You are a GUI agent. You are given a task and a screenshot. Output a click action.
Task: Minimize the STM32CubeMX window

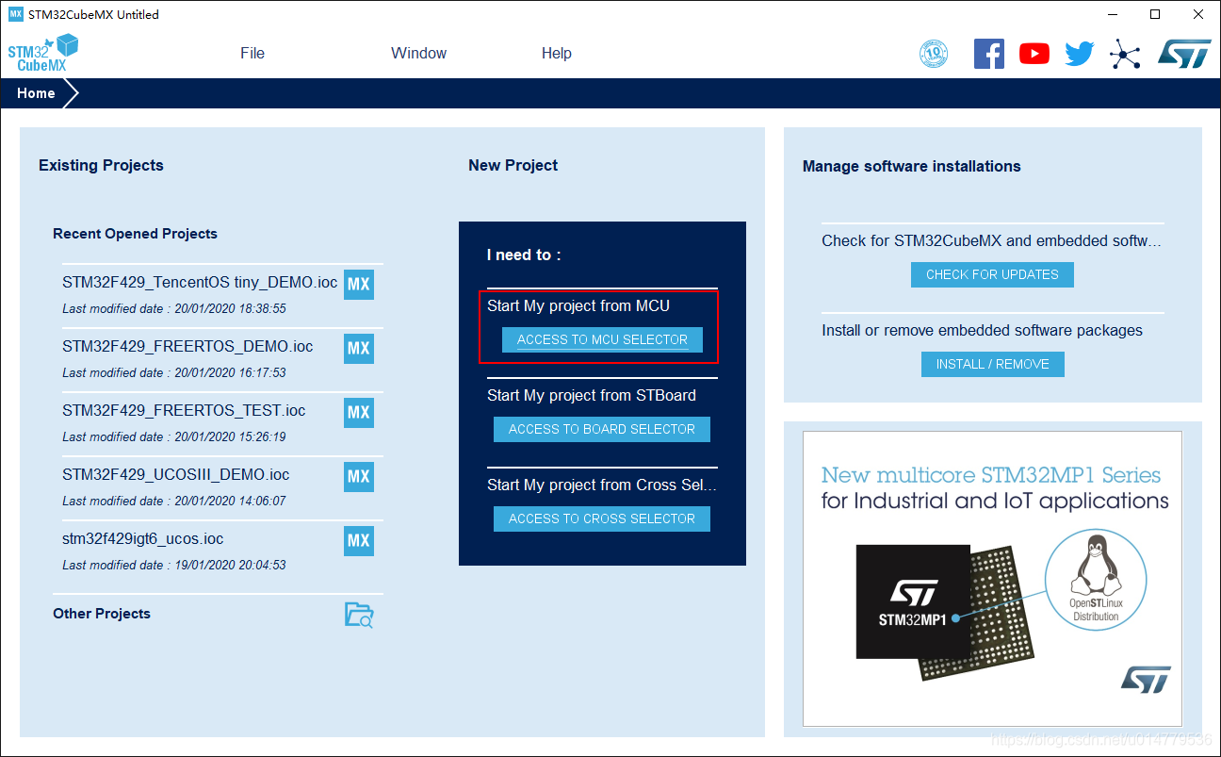coord(1112,14)
